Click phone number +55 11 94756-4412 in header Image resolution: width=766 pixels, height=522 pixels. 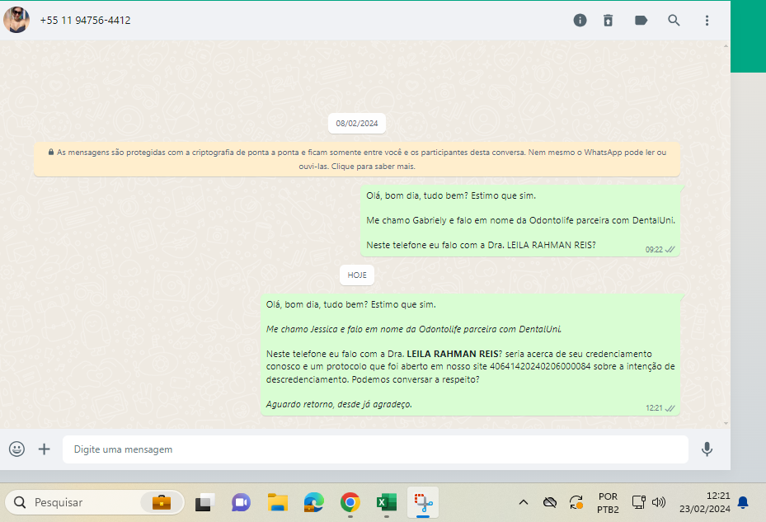(85, 21)
